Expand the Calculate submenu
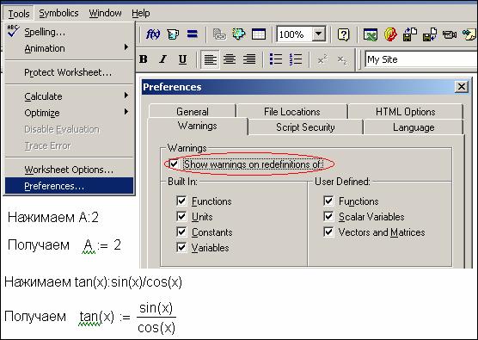This screenshot has width=478, height=340. tap(69, 96)
